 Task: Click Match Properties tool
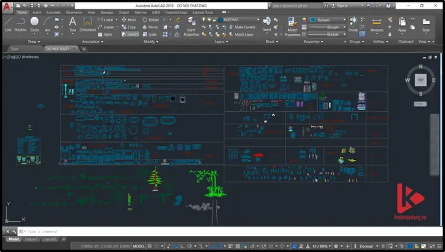(292, 27)
